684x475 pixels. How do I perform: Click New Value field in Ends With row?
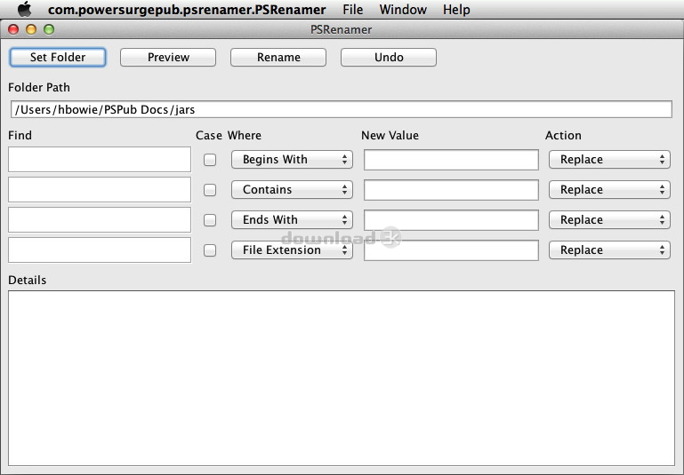pyautogui.click(x=451, y=220)
